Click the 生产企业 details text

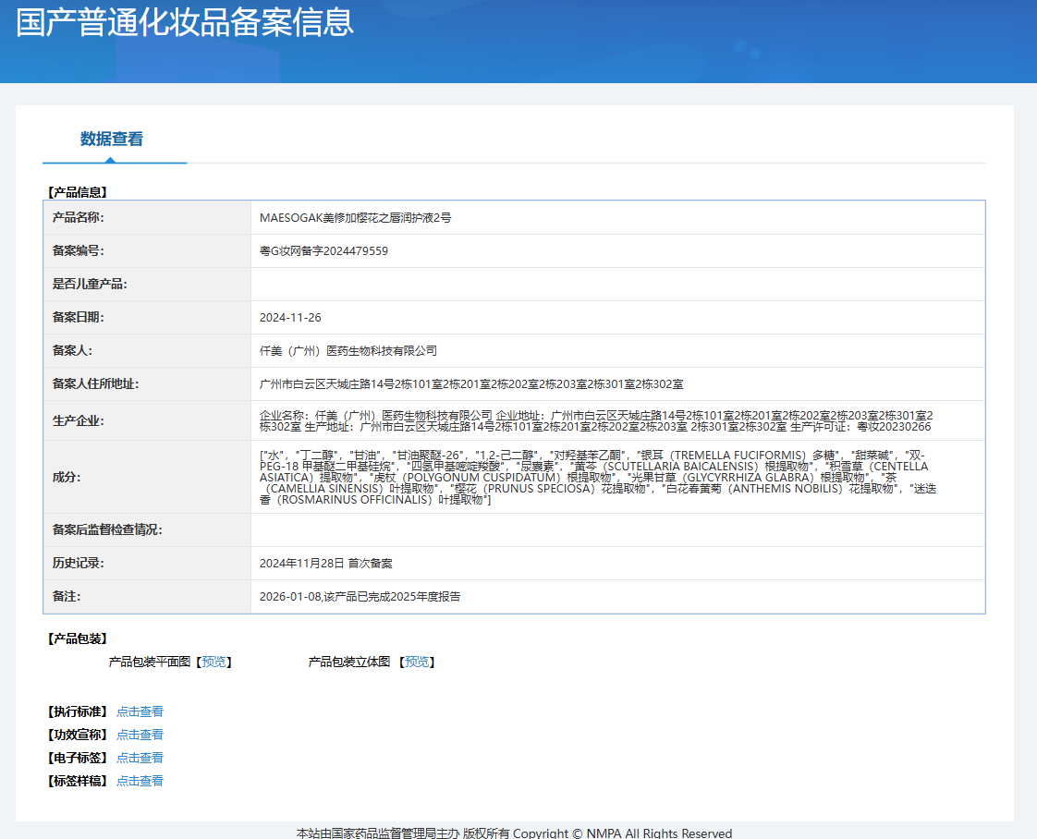pos(596,420)
